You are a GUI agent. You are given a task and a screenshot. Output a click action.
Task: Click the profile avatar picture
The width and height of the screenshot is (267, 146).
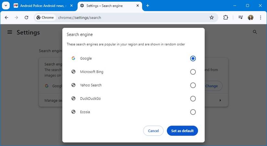(x=250, y=18)
